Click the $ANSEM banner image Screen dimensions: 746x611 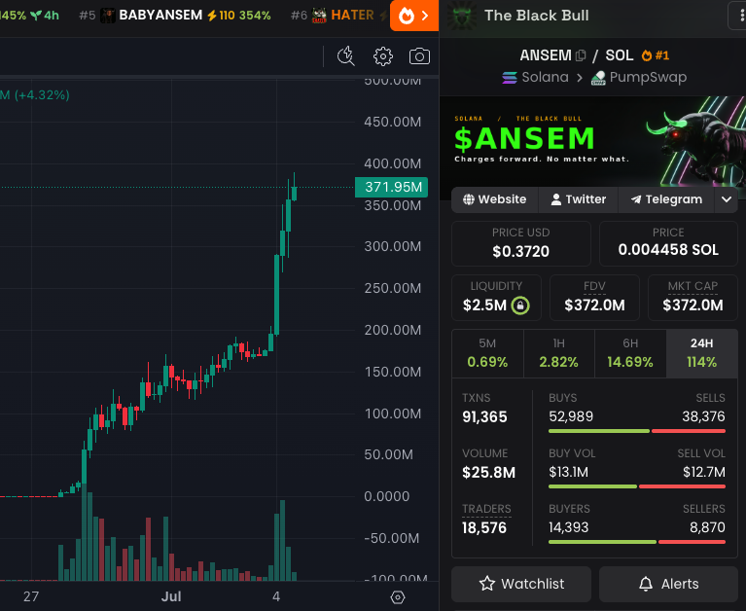[x=592, y=141]
